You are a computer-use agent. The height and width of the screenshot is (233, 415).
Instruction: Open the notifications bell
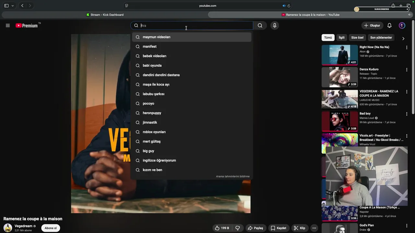[389, 26]
